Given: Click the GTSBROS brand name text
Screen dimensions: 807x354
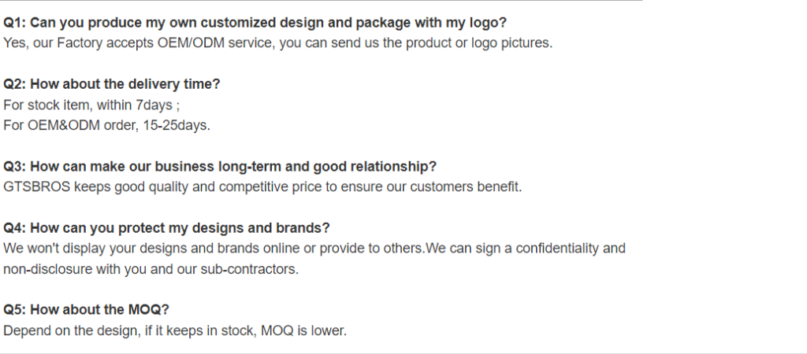Looking at the screenshot, I should pos(36,187).
